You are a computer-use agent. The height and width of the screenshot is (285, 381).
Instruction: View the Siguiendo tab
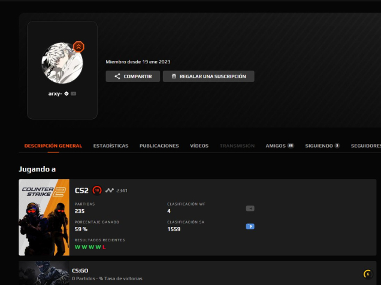322,146
